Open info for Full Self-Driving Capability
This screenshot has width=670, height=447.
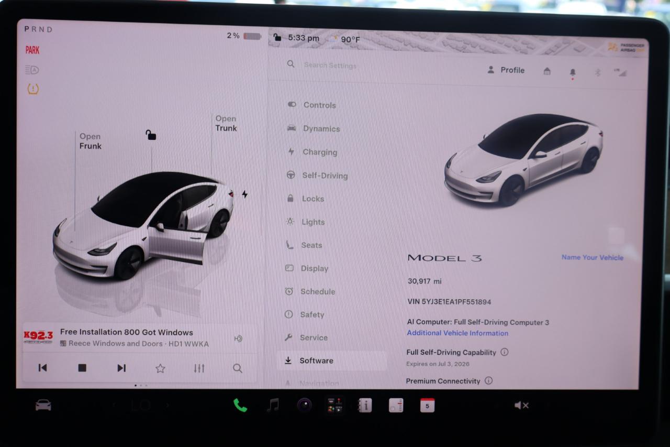(x=504, y=352)
